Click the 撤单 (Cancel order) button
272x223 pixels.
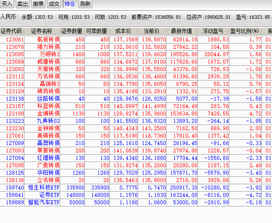(38, 3)
